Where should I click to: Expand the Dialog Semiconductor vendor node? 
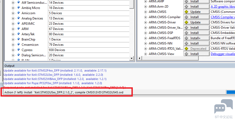[x=13, y=55]
